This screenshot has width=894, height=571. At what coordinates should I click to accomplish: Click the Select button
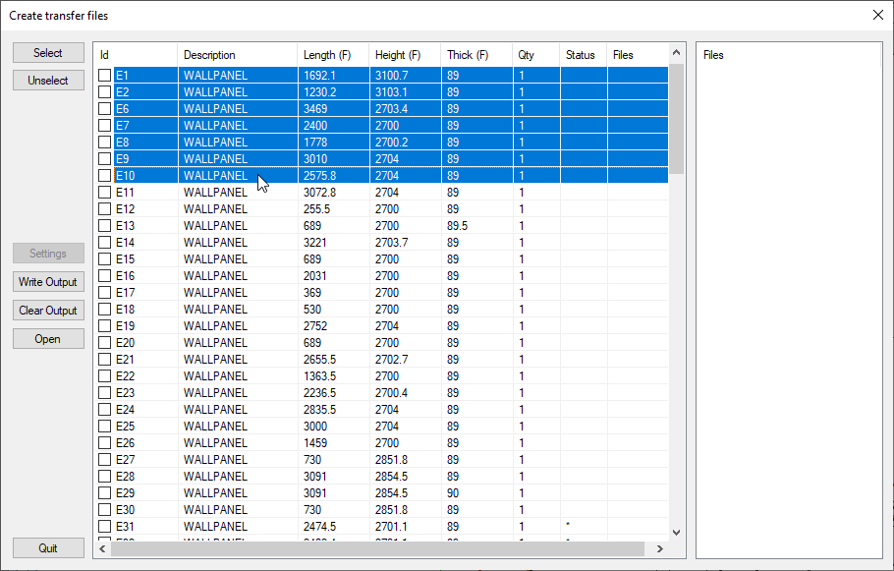click(x=48, y=53)
